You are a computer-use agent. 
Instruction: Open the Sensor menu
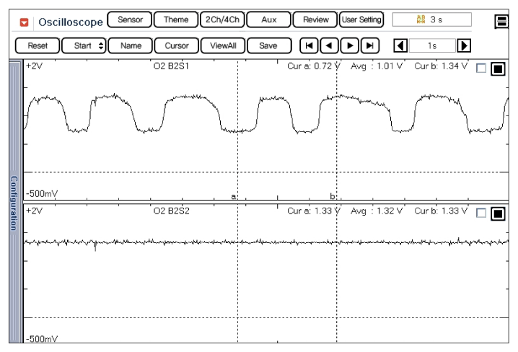click(130, 19)
